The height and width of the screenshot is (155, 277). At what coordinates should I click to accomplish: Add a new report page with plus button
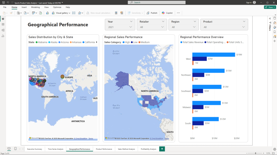[162, 149]
